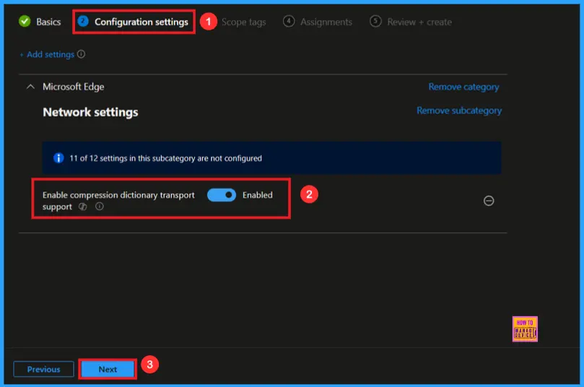Click the Enabled status label

[x=258, y=195]
